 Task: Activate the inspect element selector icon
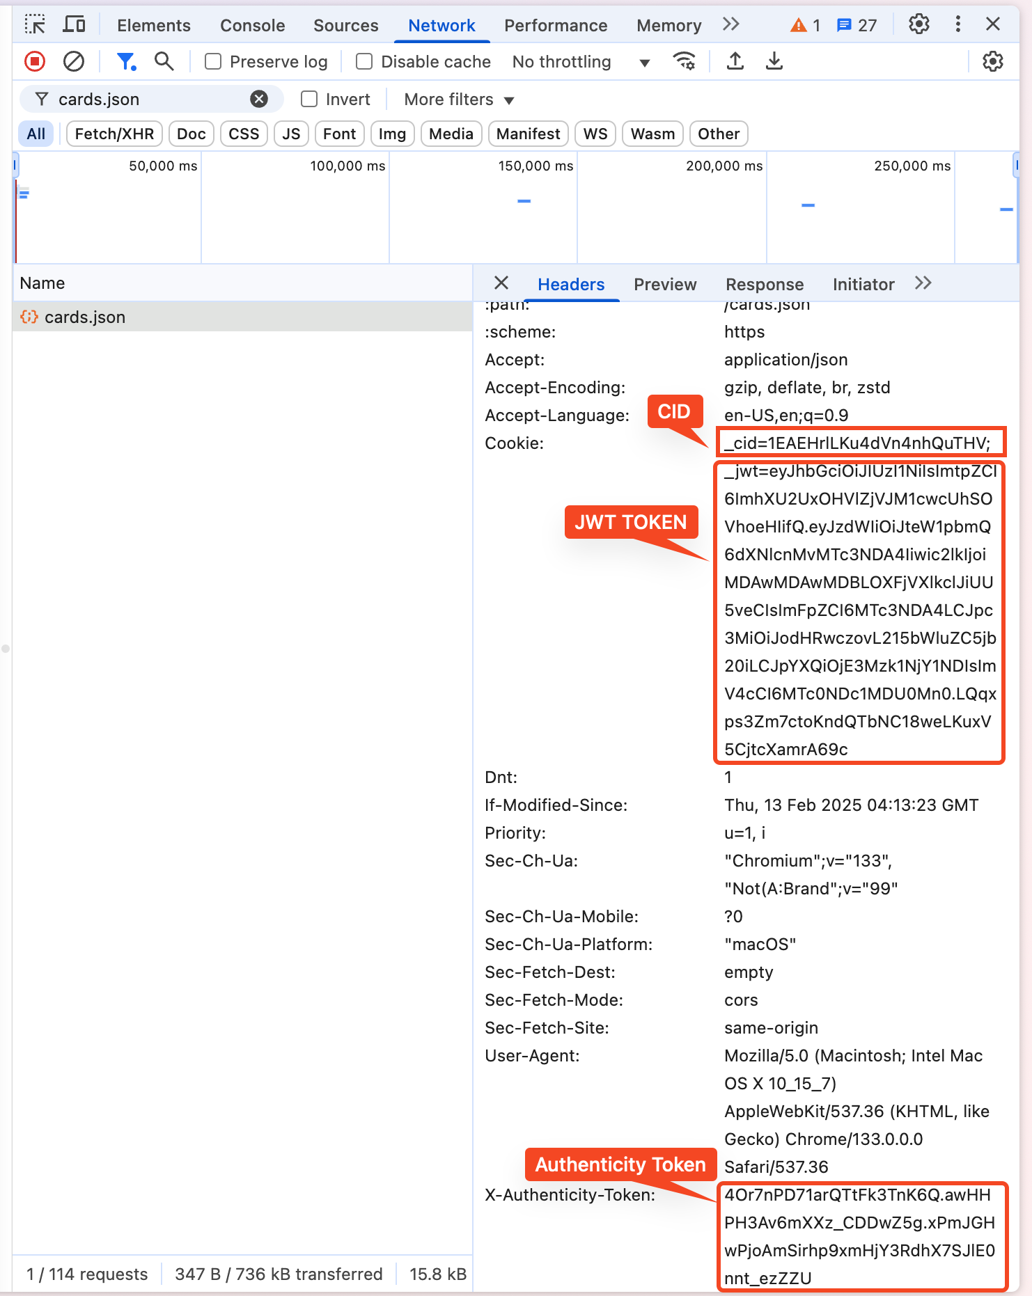pos(35,25)
